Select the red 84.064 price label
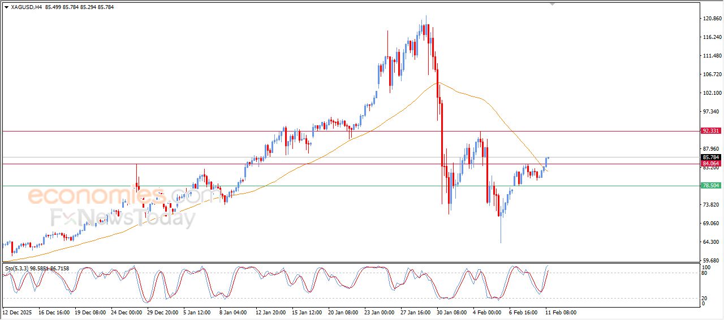The image size is (724, 320). (710, 164)
